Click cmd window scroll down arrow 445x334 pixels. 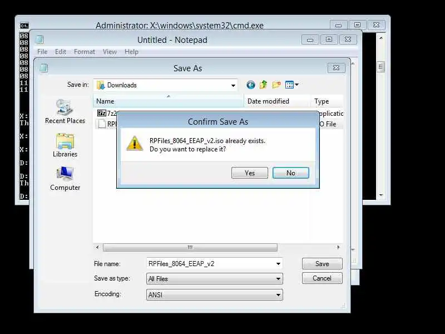pos(381,195)
